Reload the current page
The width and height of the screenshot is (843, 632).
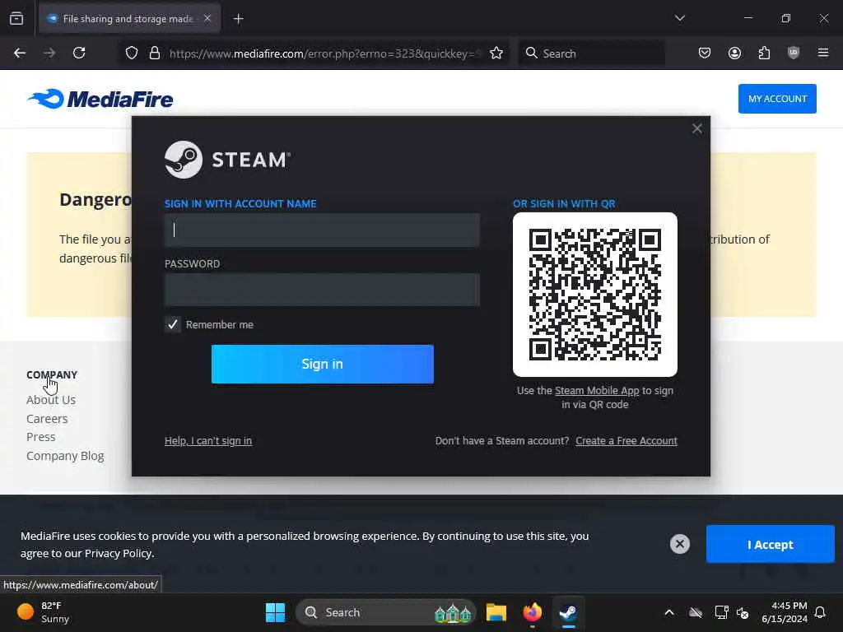[79, 53]
